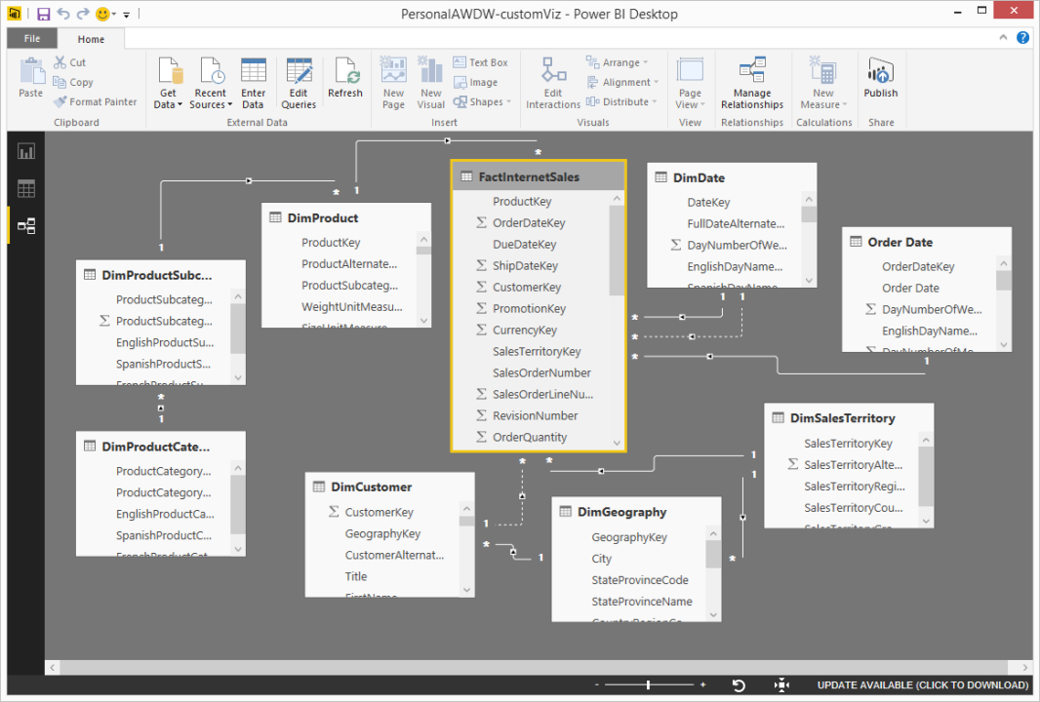The image size is (1040, 702).
Task: Reset the layout in the status bar
Action: (x=739, y=685)
